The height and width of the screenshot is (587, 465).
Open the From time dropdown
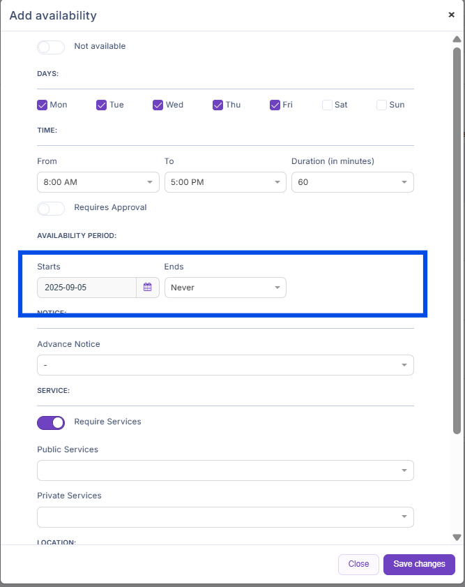pyautogui.click(x=98, y=182)
